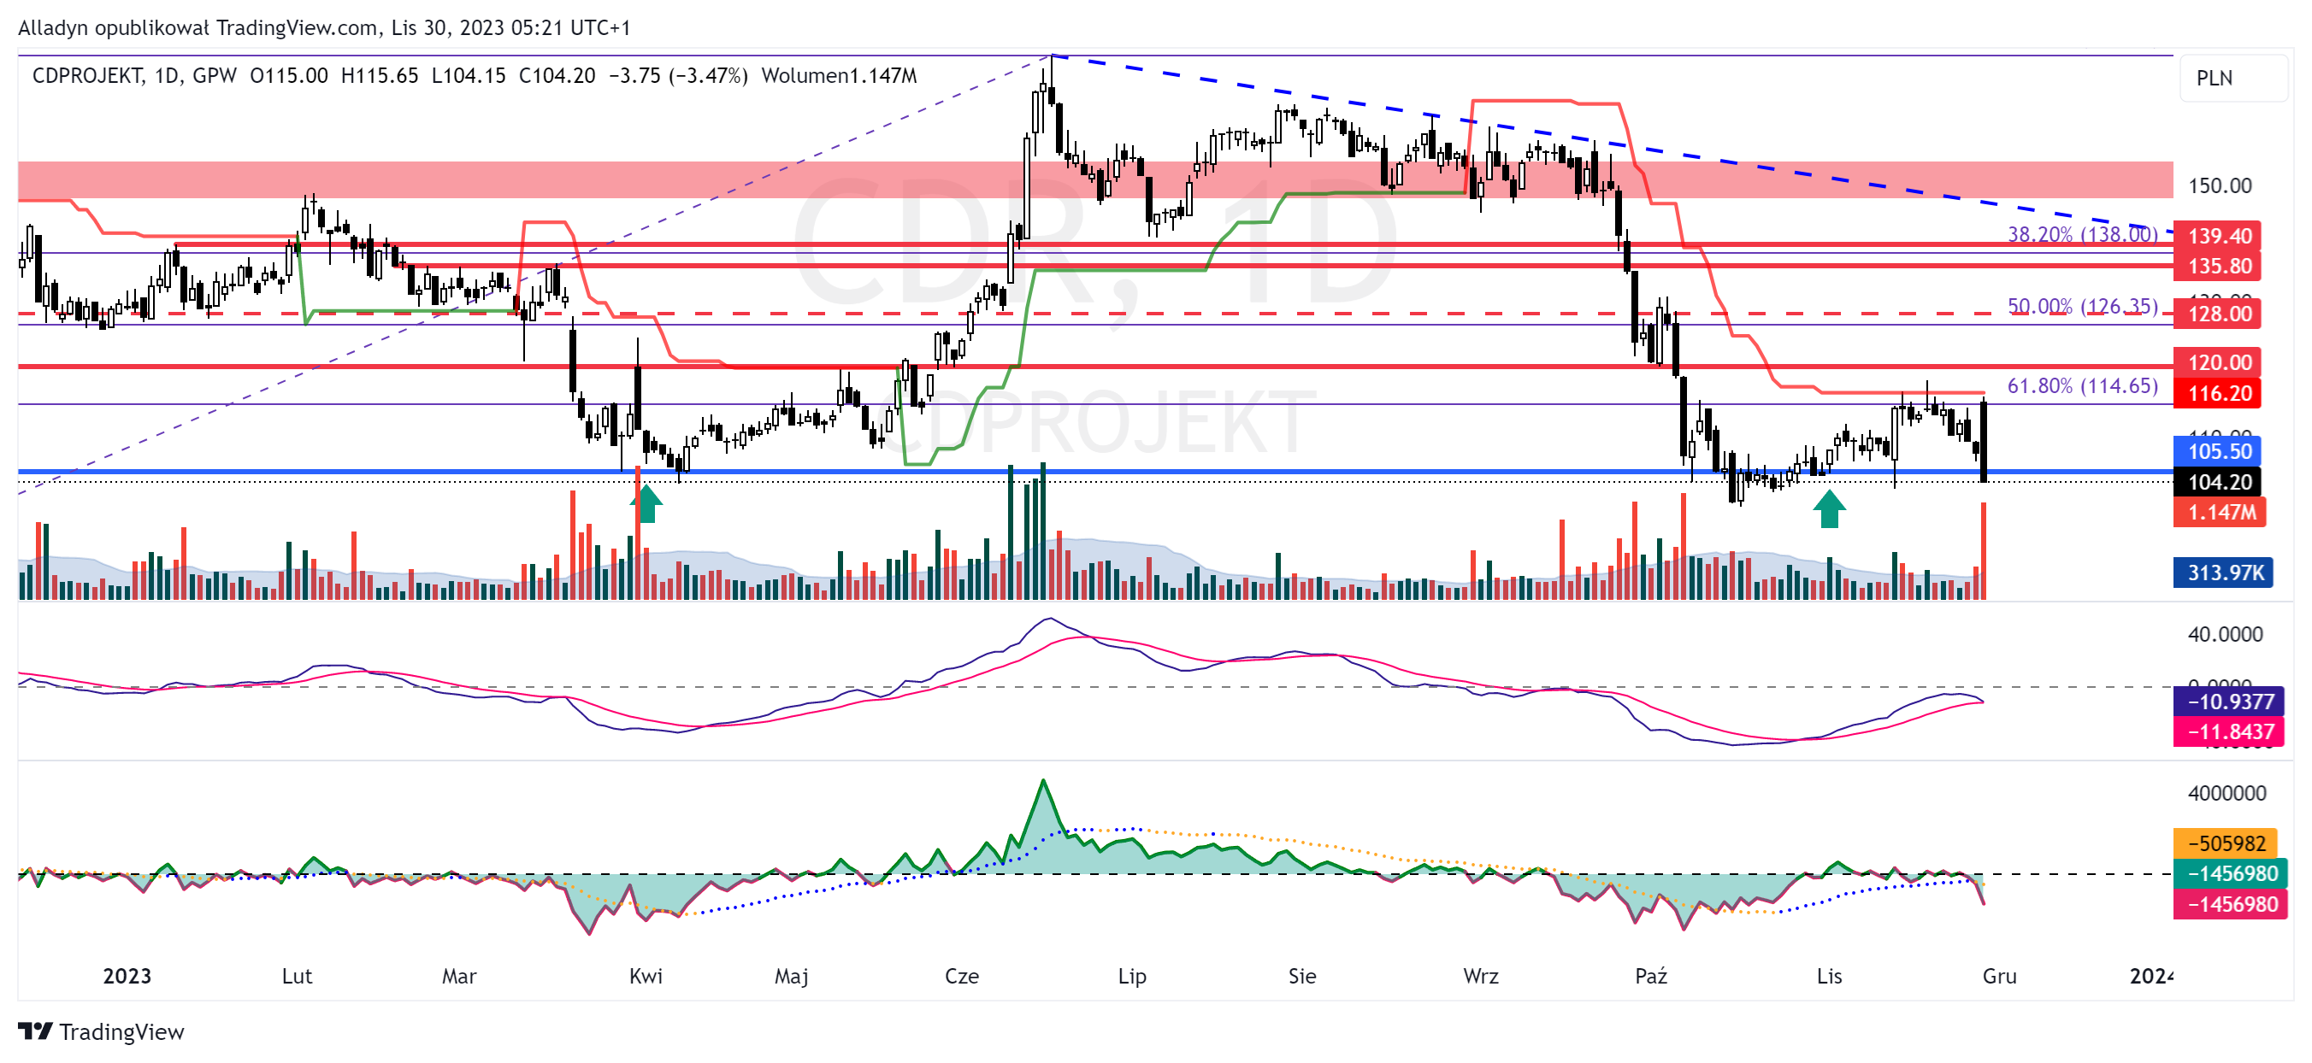This screenshot has width=2312, height=1063.
Task: Click the TradingView logo icon
Action: [35, 1031]
